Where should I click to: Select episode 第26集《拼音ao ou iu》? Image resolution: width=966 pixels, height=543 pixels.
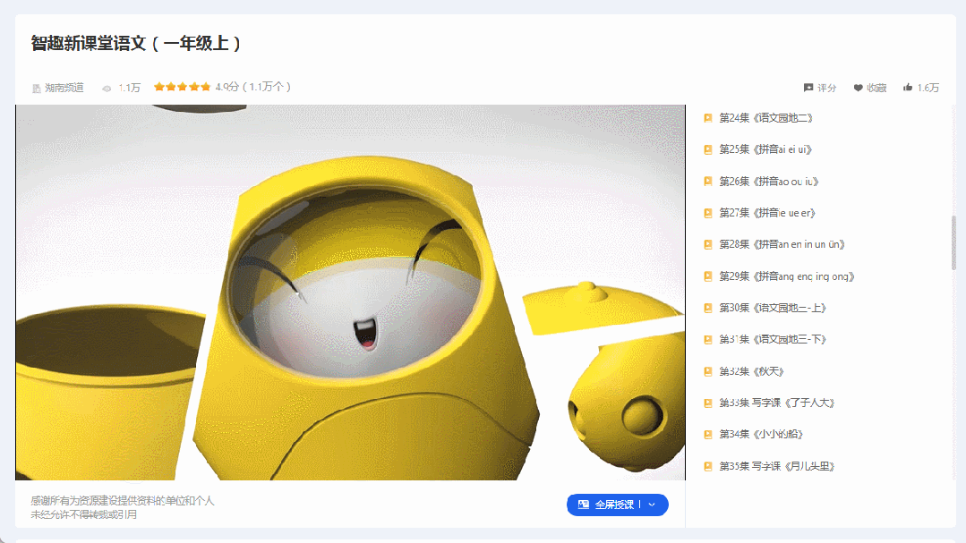[x=768, y=182]
